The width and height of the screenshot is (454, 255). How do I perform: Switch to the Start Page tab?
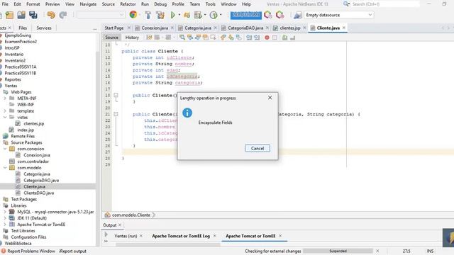click(x=114, y=28)
